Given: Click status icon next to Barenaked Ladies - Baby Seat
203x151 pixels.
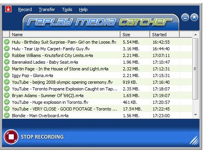Looking at the screenshot, I should click(x=7, y=62).
